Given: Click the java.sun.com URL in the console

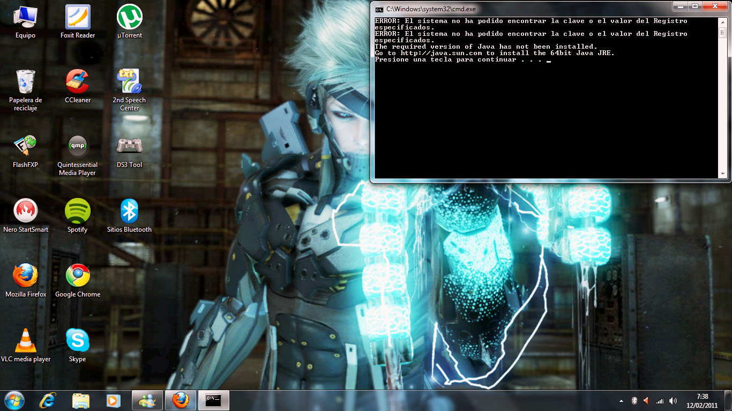Looking at the screenshot, I should 441,53.
